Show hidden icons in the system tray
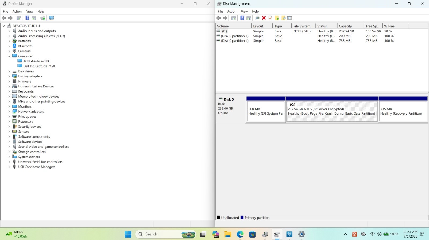The height and width of the screenshot is (240, 429). tap(345, 234)
